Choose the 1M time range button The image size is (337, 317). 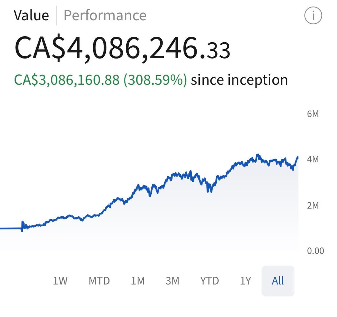tap(138, 281)
